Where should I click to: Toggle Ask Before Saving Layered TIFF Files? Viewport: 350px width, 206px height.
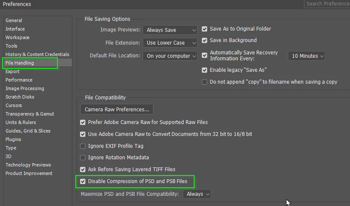tap(83, 169)
